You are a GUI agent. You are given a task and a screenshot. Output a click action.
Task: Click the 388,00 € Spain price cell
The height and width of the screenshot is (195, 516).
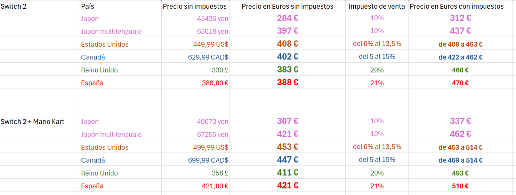(215, 83)
